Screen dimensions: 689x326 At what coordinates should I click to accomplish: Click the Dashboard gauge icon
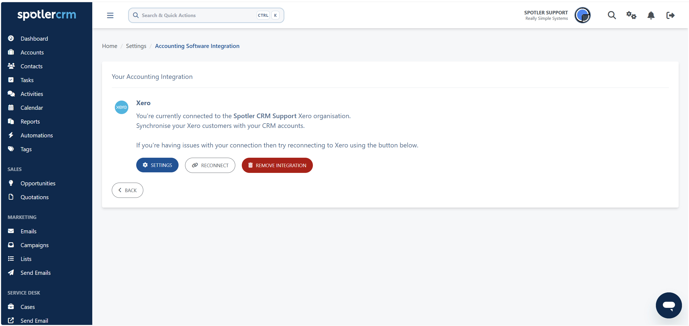click(11, 38)
